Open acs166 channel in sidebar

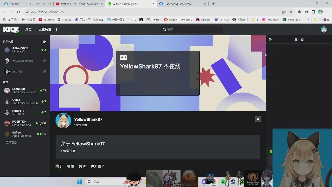pyautogui.click(x=25, y=72)
